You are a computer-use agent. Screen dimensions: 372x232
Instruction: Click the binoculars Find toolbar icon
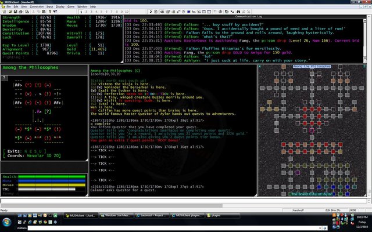point(238,12)
